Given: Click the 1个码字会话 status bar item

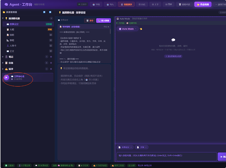Looking at the screenshot, I should pos(100,166).
